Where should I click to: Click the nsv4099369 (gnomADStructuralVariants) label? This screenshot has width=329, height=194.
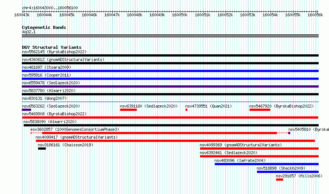click(x=241, y=145)
